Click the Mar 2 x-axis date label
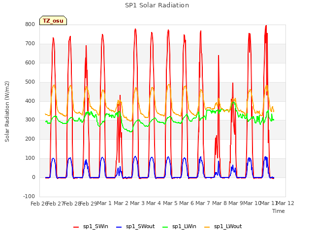 point(121,203)
